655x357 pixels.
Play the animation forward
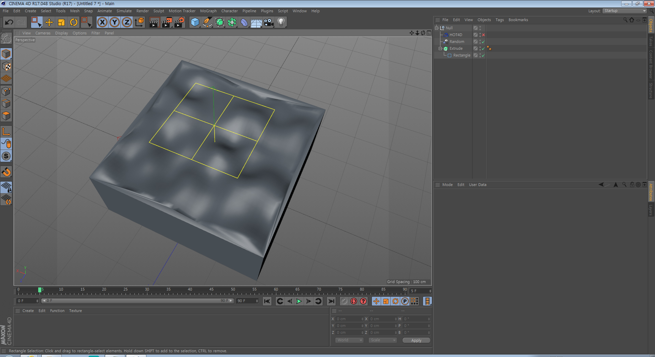coord(299,301)
